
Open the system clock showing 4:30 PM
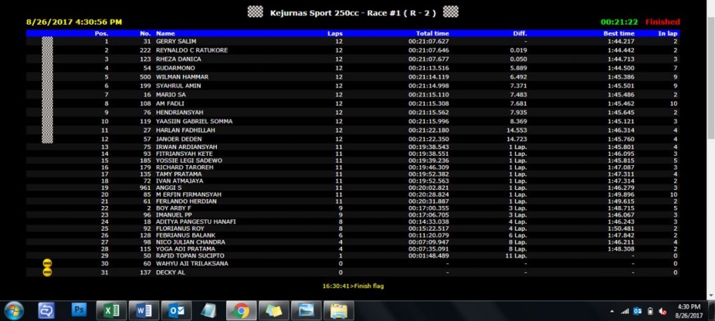[689, 310]
